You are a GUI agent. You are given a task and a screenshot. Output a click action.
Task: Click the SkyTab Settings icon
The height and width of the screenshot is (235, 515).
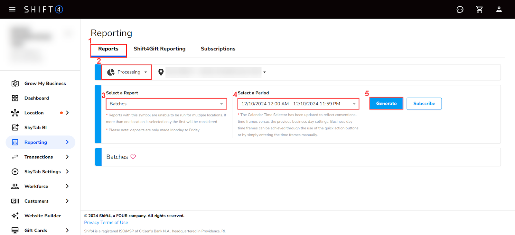pos(15,172)
